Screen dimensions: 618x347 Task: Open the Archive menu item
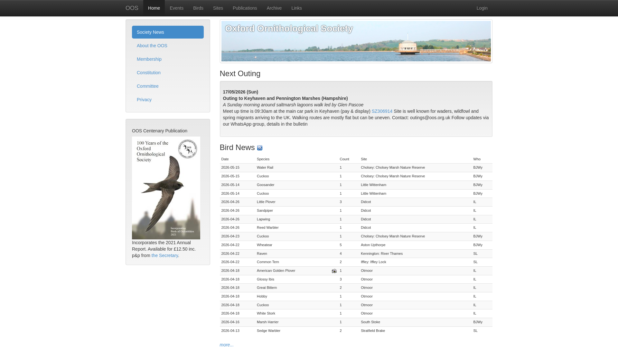[x=274, y=8]
